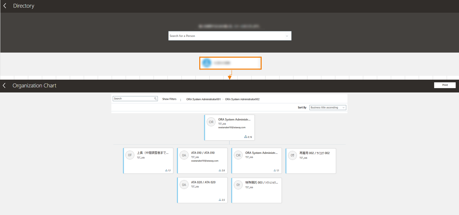Click the OA avatar on the ATA 020 card

[184, 185]
